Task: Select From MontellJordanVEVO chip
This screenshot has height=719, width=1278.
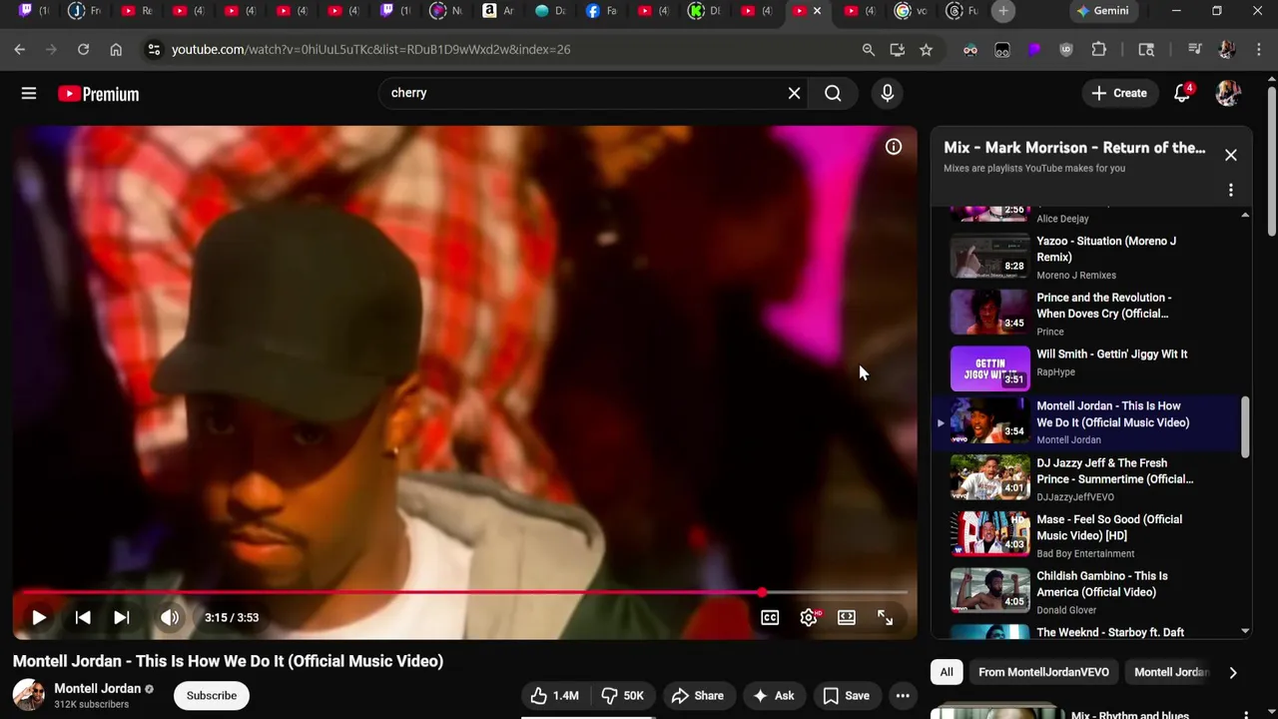Action: (1043, 672)
